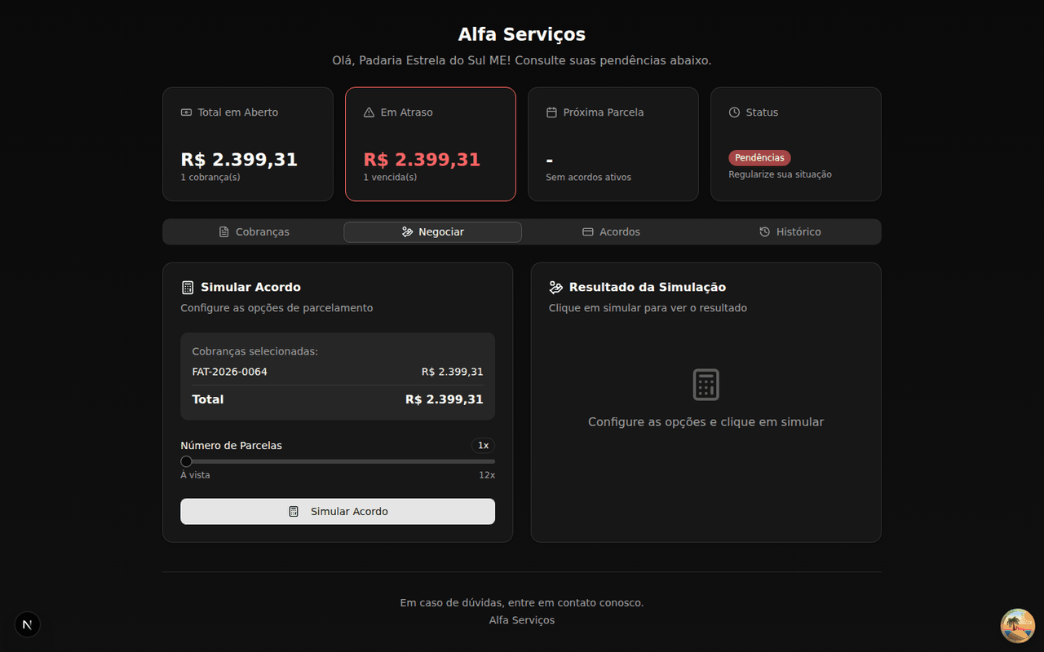Click the calendar icon beside Próxima Parcela
The width and height of the screenshot is (1044, 652).
pos(551,112)
